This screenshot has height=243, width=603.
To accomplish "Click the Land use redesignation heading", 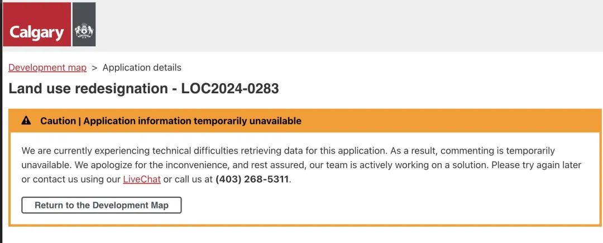I will click(88, 88).
